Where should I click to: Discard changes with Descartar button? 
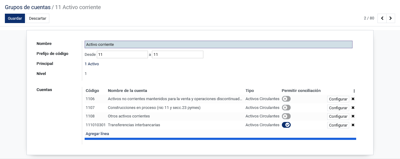click(x=38, y=18)
